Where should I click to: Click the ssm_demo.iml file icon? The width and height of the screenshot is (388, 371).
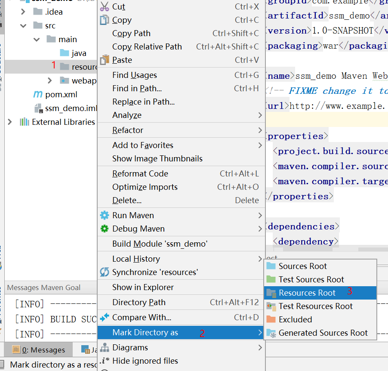tap(39, 108)
